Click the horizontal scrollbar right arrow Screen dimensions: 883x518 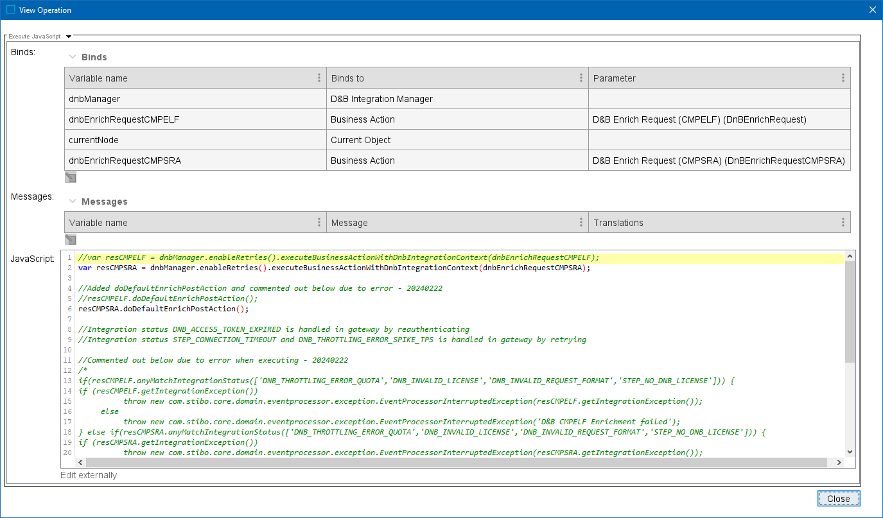839,463
